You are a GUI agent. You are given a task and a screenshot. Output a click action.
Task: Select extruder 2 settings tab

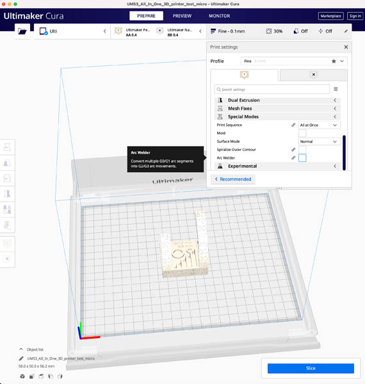click(314, 75)
